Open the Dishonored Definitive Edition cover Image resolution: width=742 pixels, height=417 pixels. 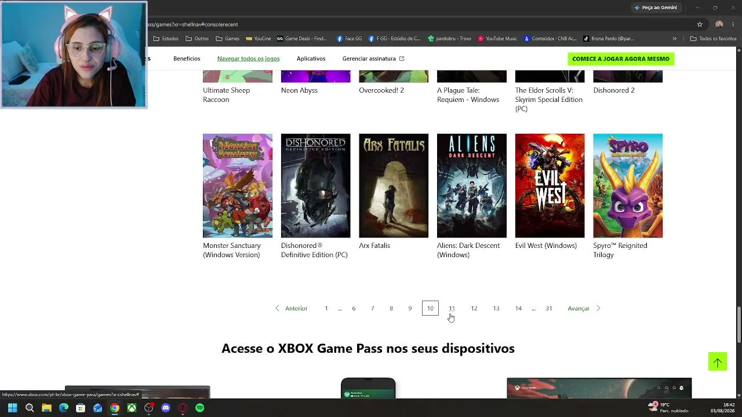tap(315, 186)
